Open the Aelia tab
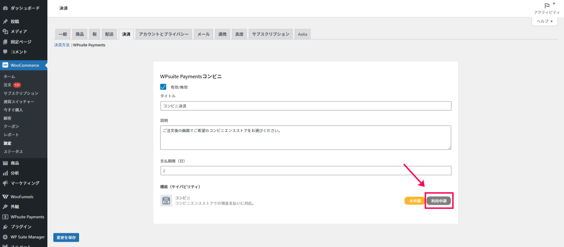Image resolution: width=564 pixels, height=247 pixels. (x=302, y=34)
